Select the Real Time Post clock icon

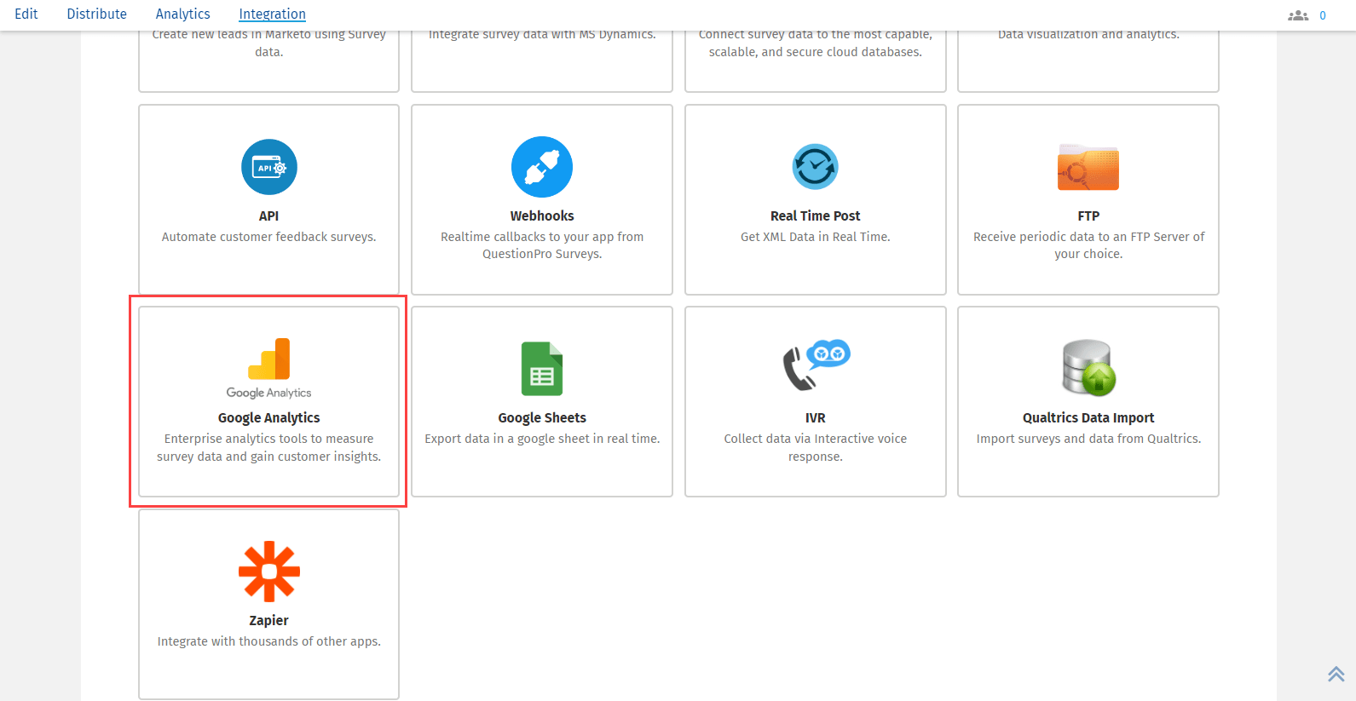point(815,167)
